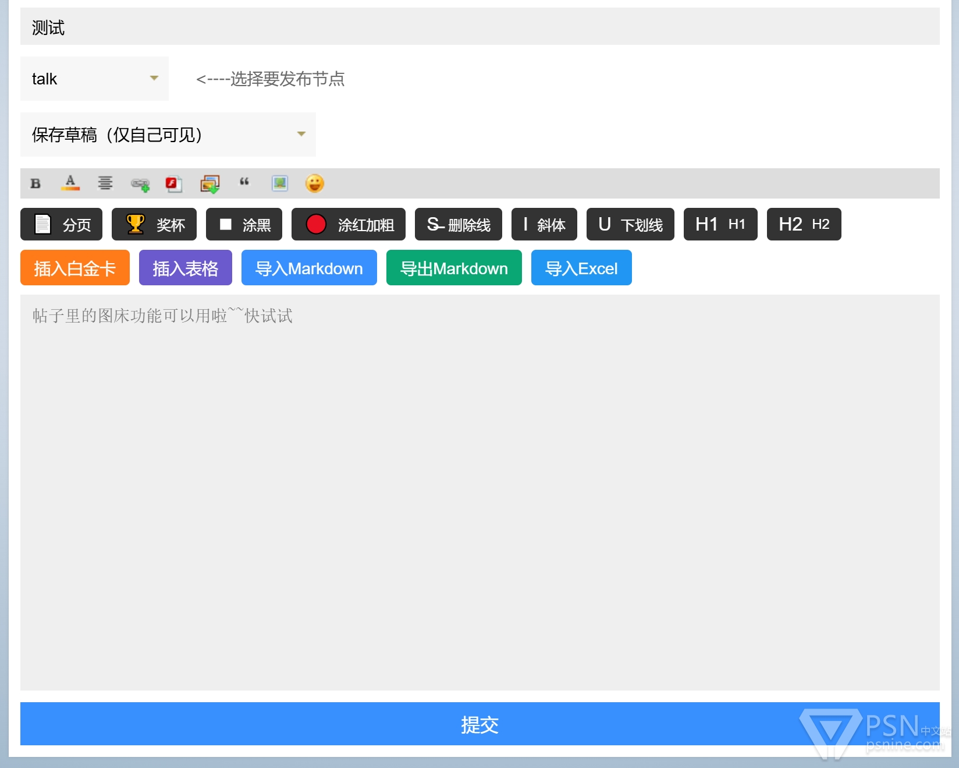This screenshot has width=959, height=768.
Task: Click the stacked pictures download icon
Action: click(210, 184)
